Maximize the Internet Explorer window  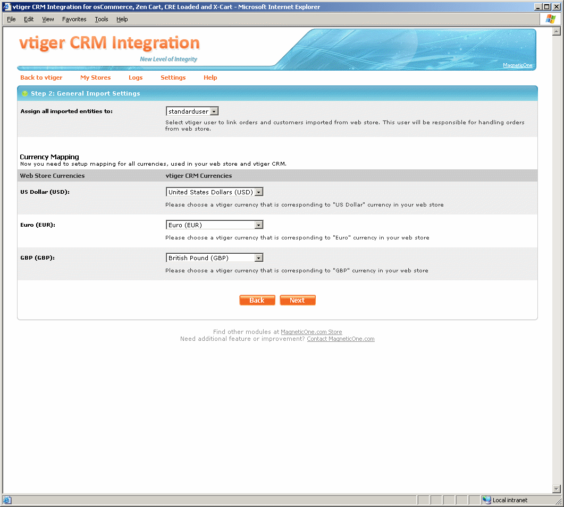coord(547,7)
